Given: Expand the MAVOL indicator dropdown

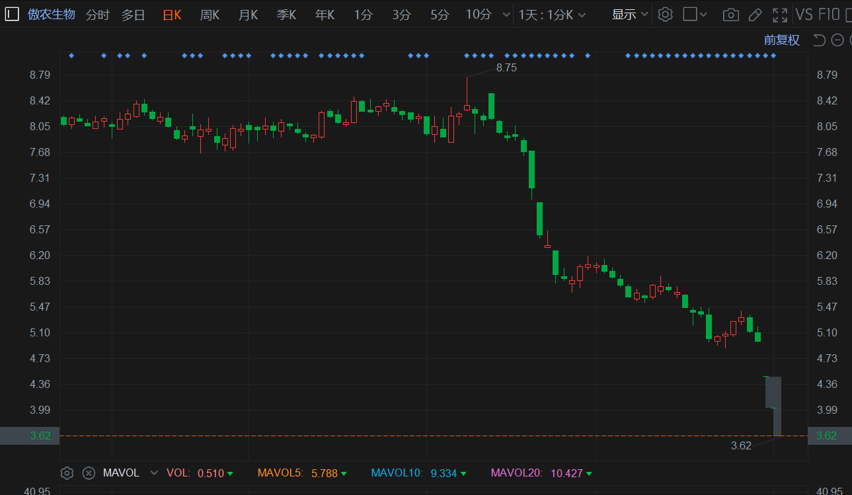Looking at the screenshot, I should tap(155, 473).
